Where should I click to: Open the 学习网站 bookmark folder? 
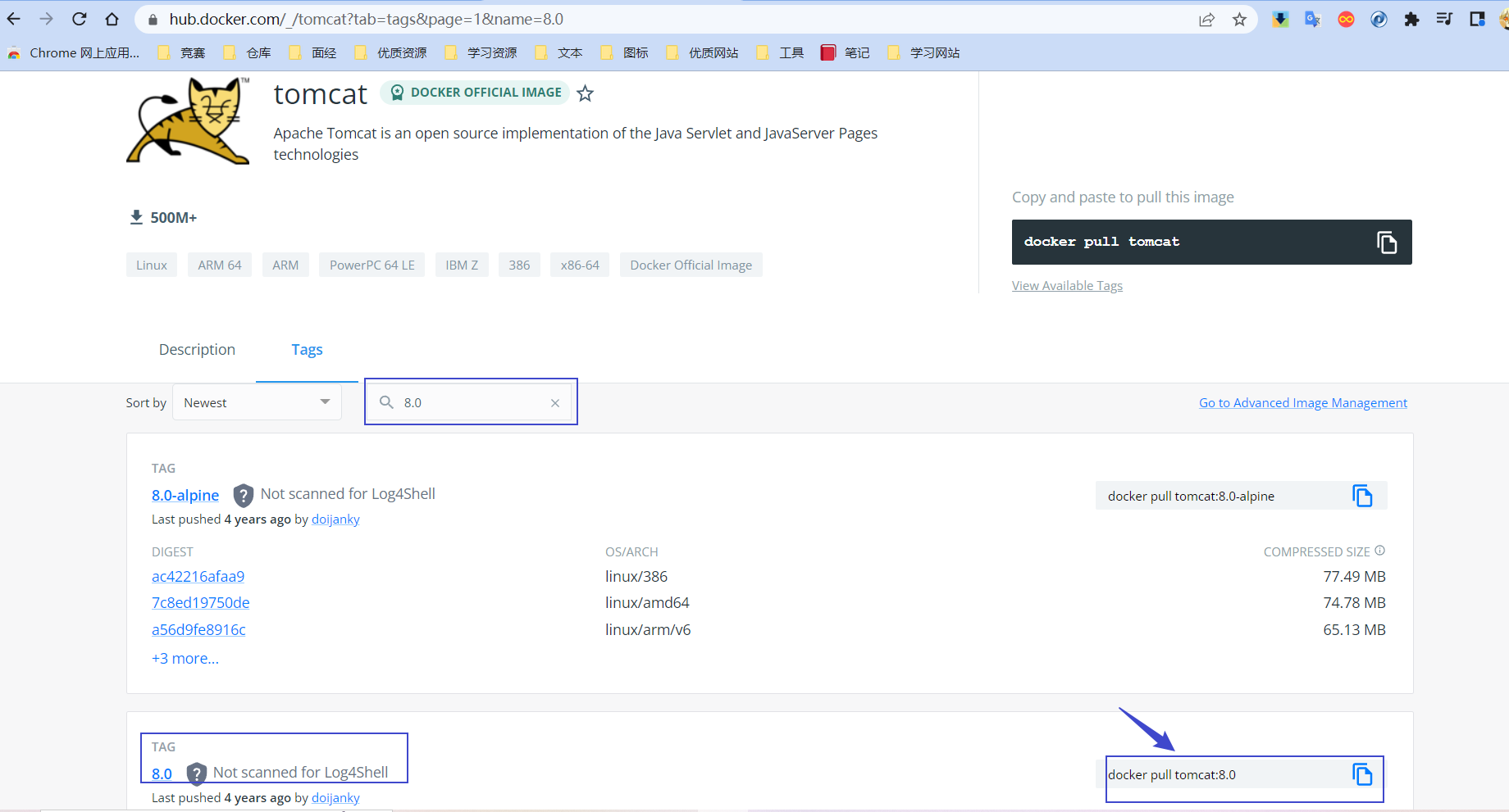[x=923, y=53]
